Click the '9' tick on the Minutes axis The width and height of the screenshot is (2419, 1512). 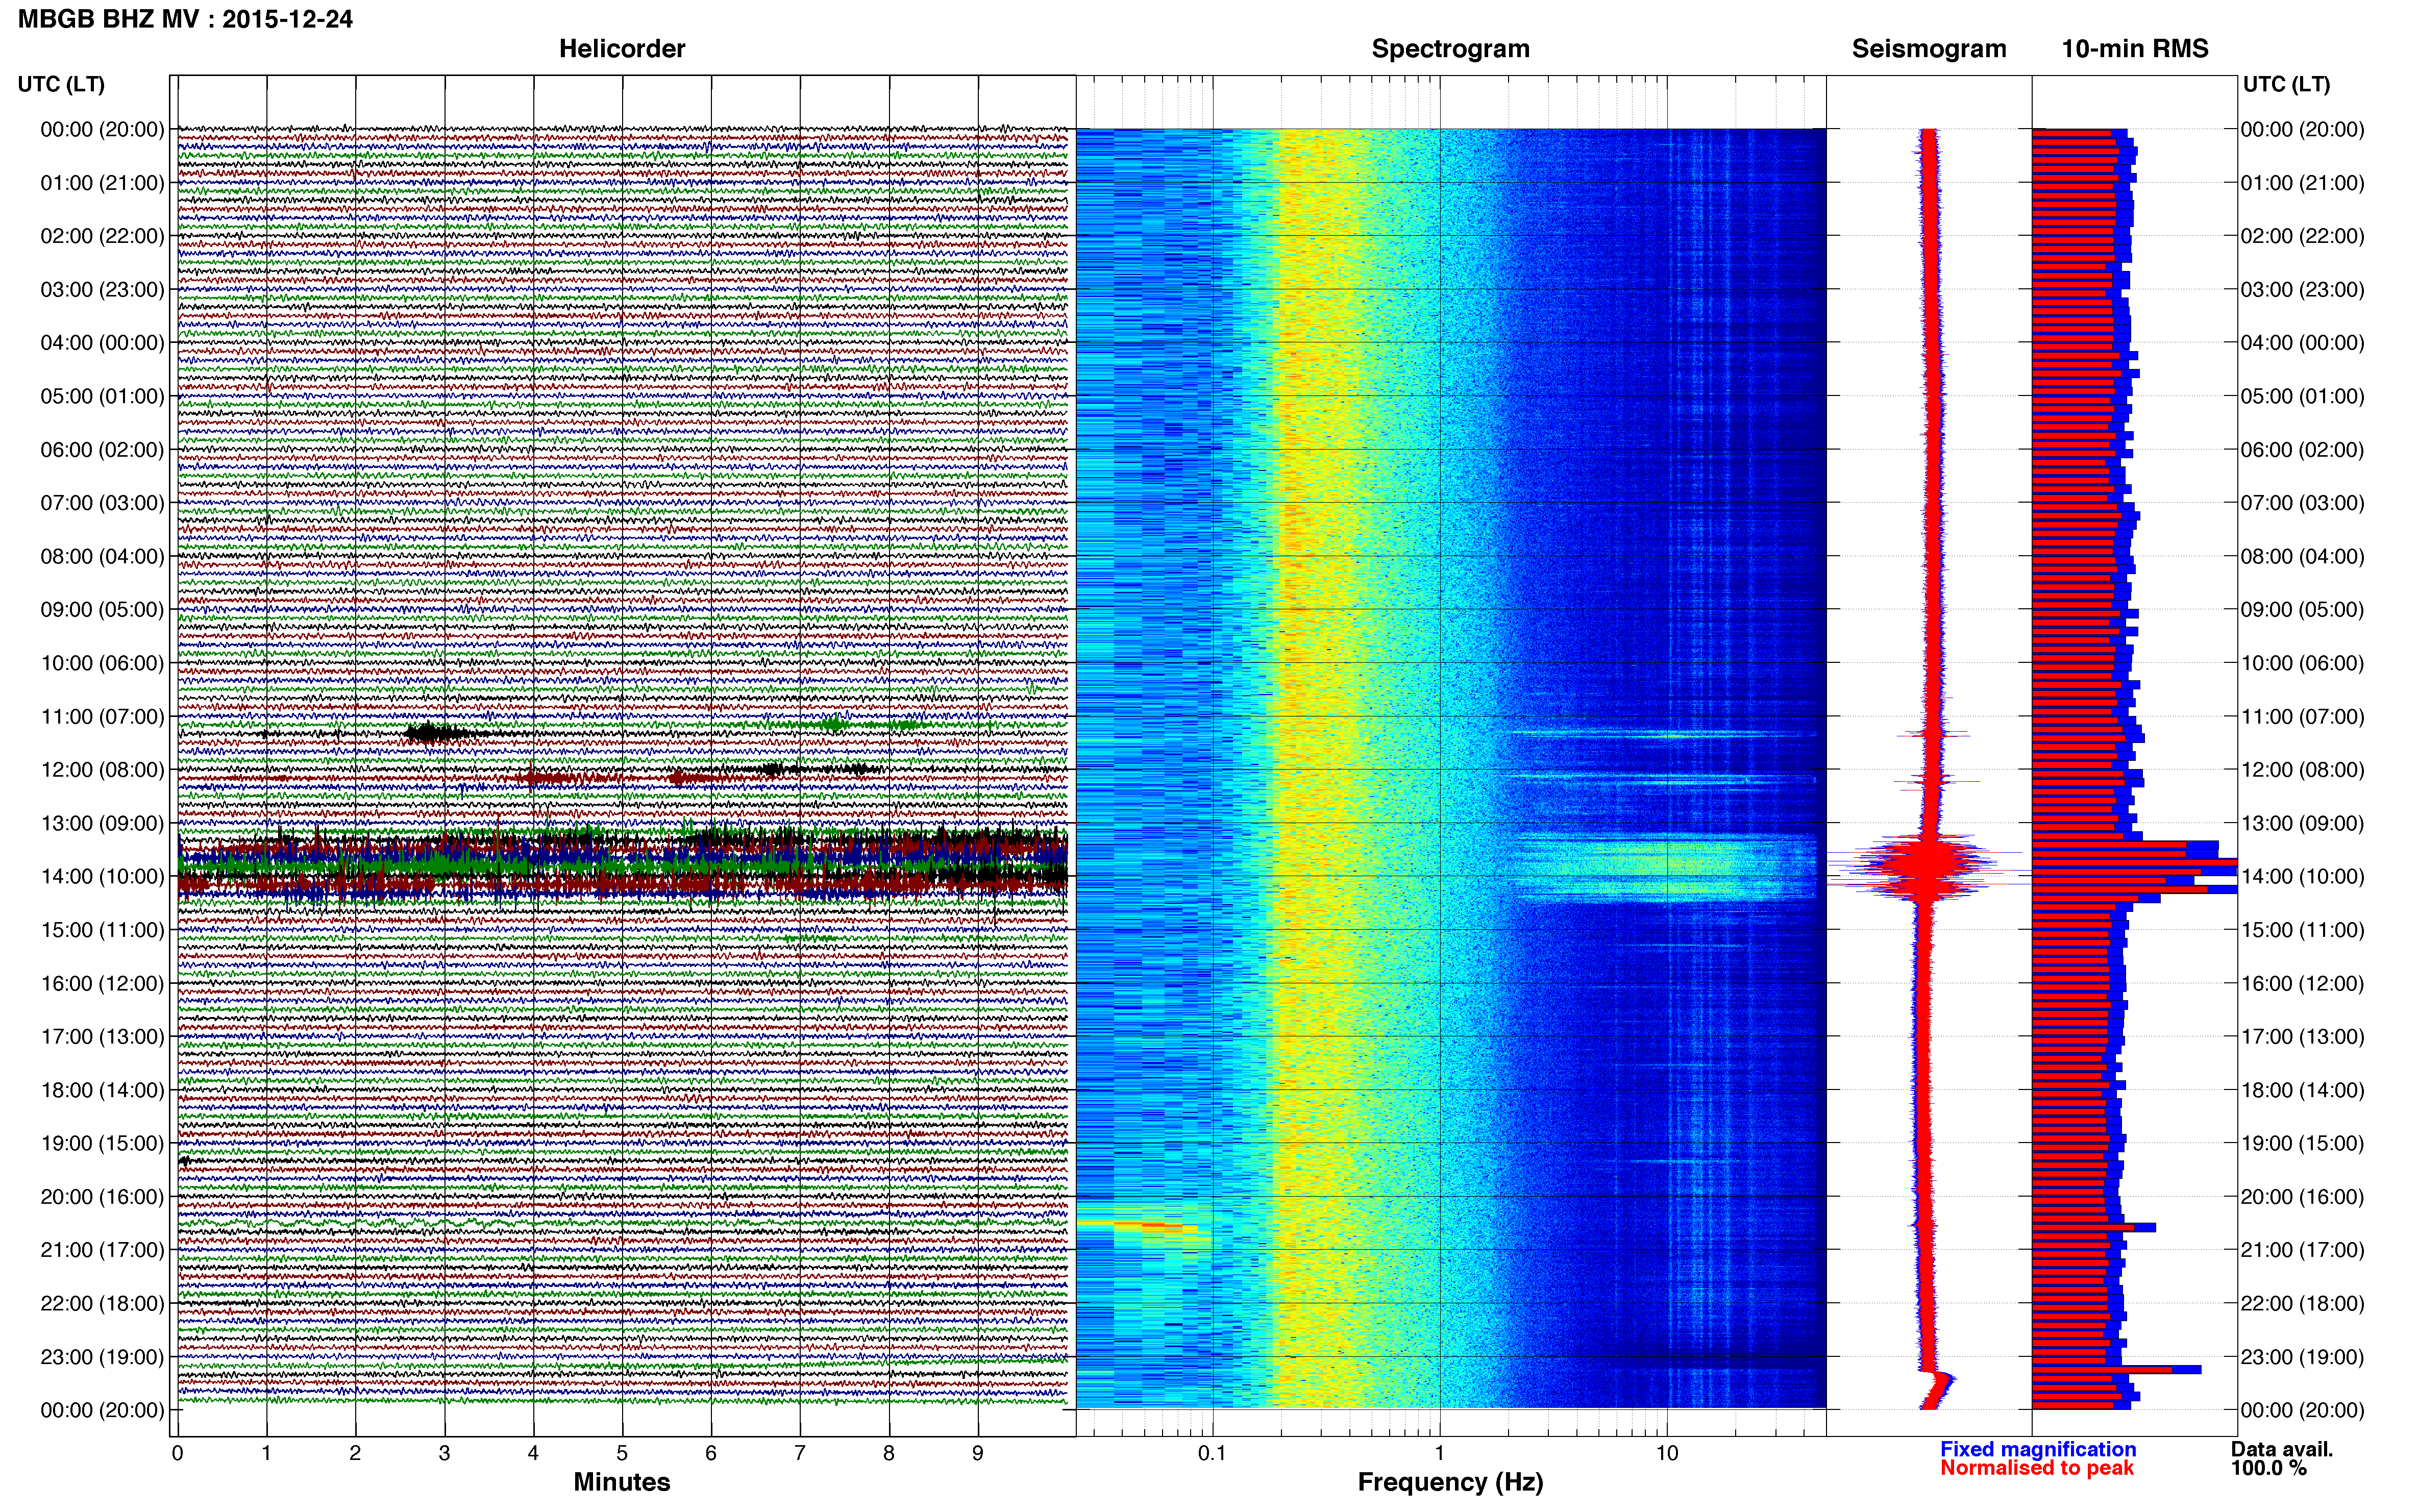click(x=978, y=1453)
